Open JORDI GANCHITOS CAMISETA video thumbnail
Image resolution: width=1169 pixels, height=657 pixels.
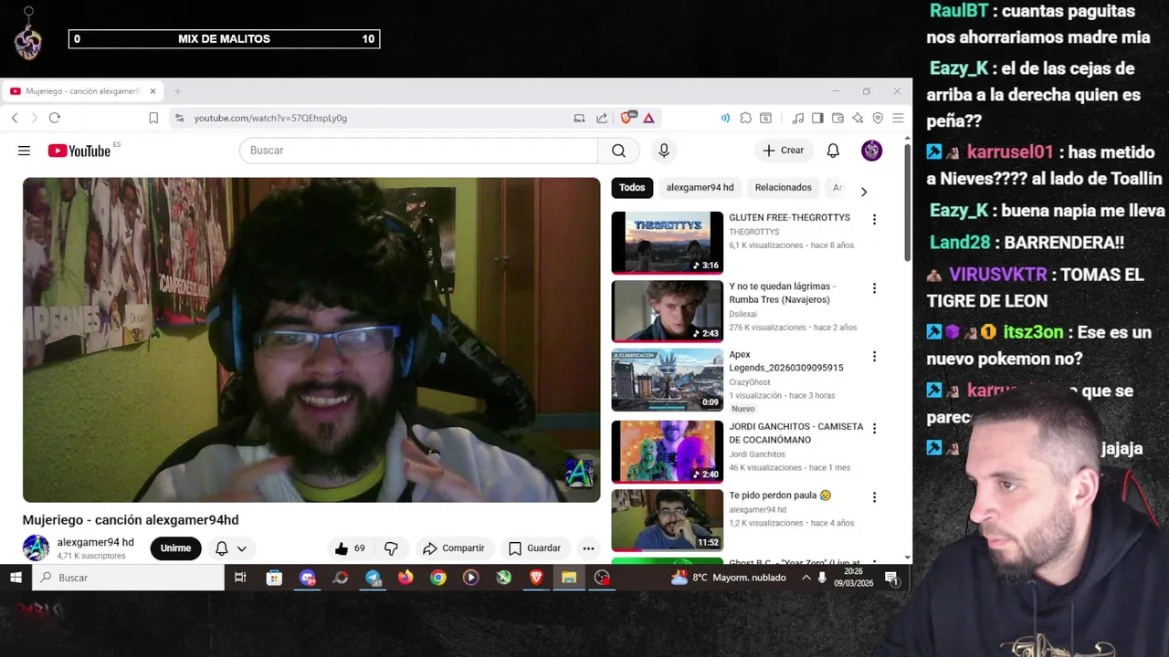click(x=667, y=452)
